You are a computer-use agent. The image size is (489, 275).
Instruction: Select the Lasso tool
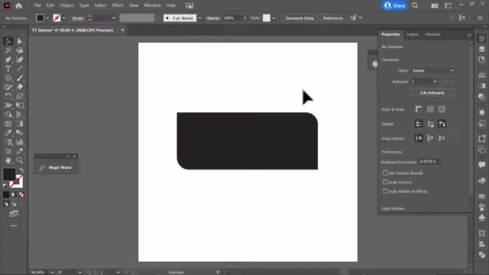click(x=20, y=50)
